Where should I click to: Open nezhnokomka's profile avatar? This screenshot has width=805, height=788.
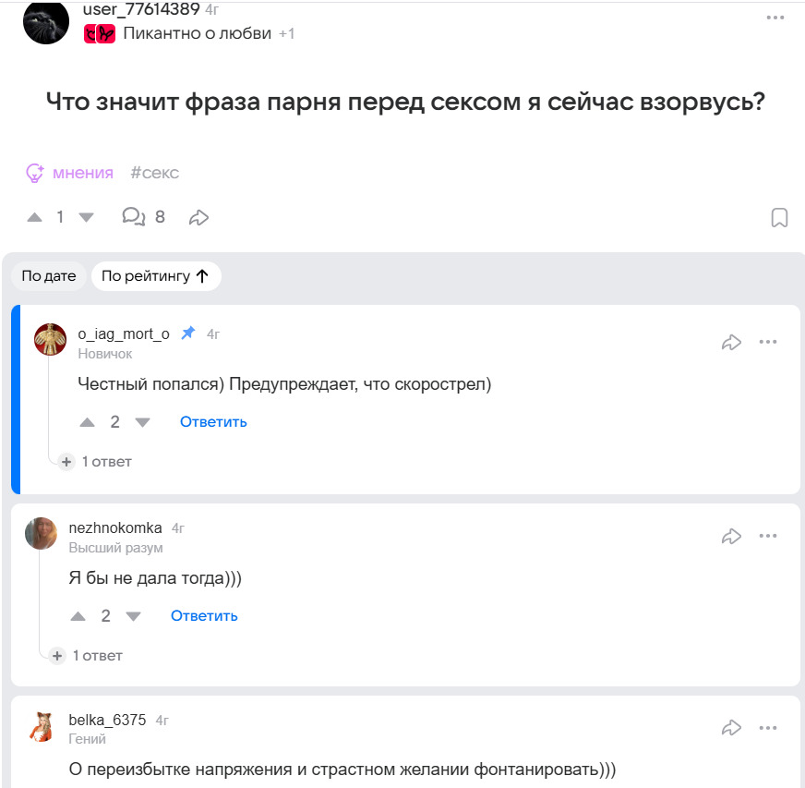click(x=41, y=534)
